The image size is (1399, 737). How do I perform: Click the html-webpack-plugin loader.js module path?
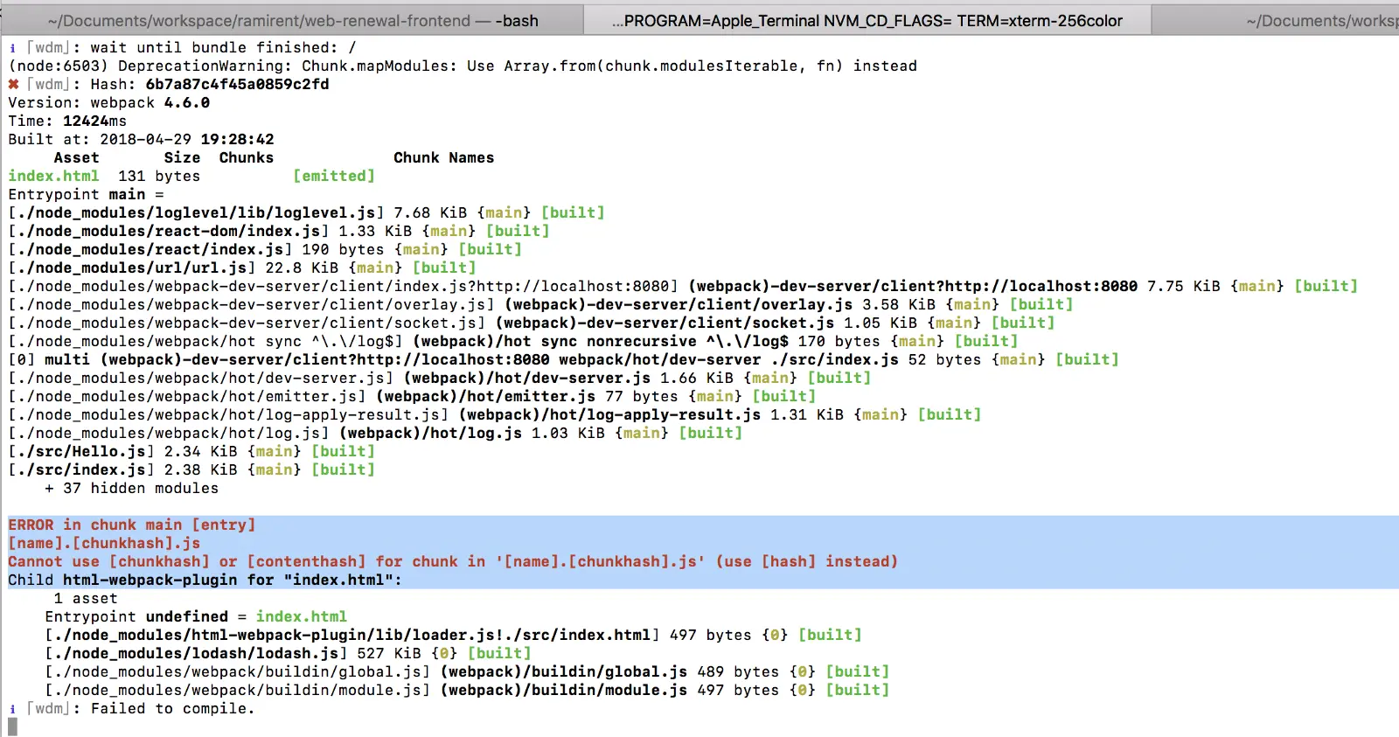352,635
